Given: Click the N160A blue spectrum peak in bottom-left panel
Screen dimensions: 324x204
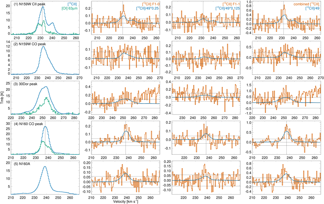Looking at the screenshot, I should coord(45,167).
